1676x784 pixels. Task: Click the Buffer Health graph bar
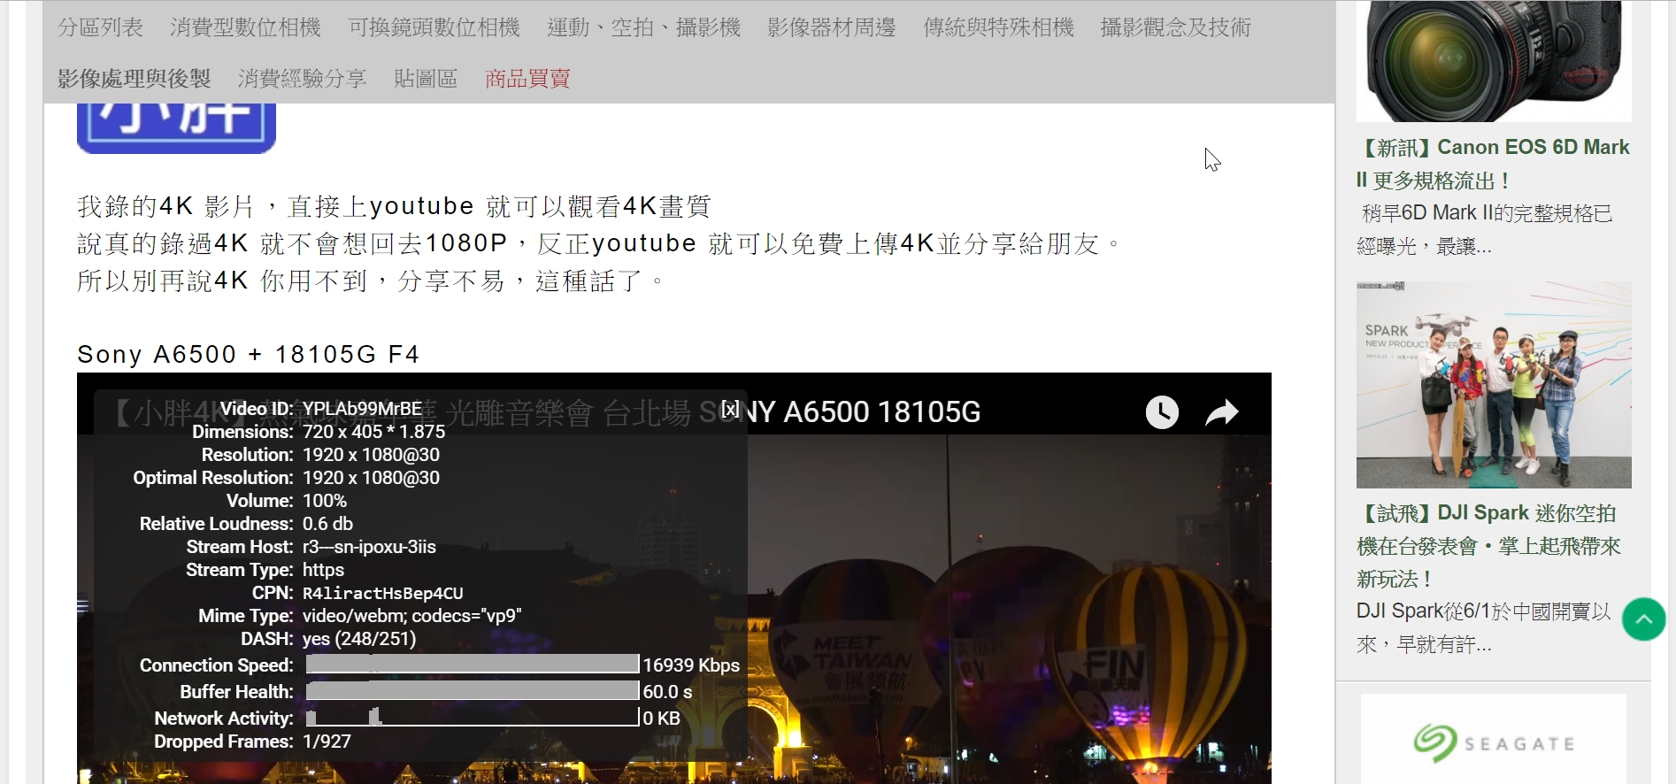pyautogui.click(x=473, y=690)
